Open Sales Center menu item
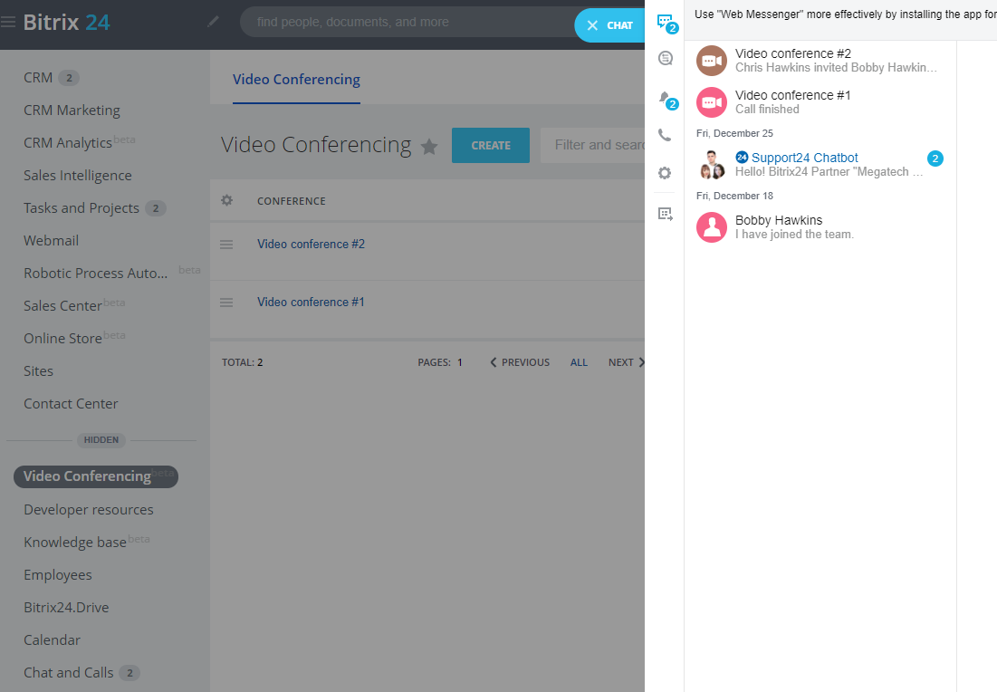Screen dimensions: 997x692 pos(62,306)
